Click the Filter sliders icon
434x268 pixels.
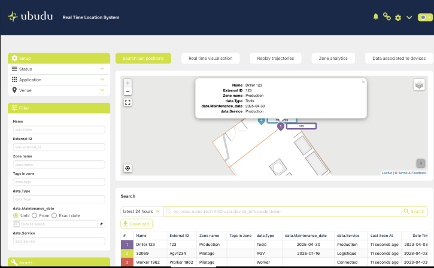[x=14, y=108]
